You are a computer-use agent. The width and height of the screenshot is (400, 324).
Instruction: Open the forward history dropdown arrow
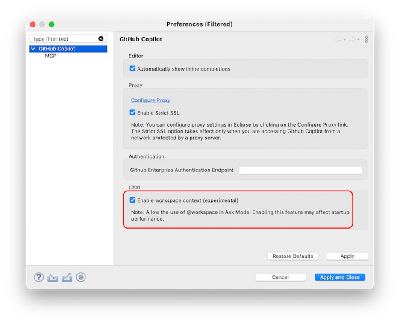tap(359, 40)
